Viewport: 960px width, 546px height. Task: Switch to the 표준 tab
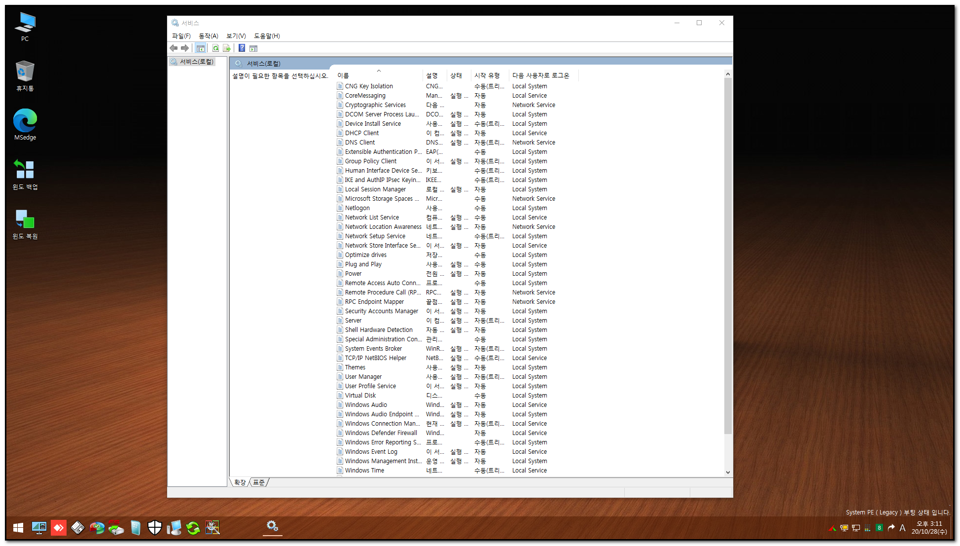pos(259,482)
